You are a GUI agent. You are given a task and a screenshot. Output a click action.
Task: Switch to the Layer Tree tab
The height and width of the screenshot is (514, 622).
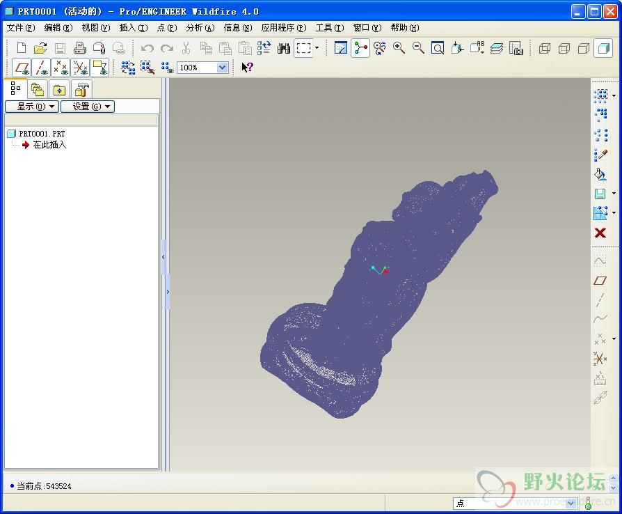click(38, 89)
